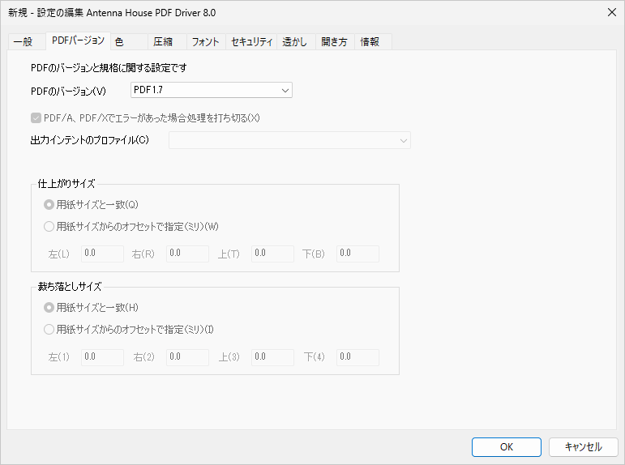Viewport: 625px width, 465px height.
Task: Switch to the 透かし tab
Action: (x=296, y=42)
